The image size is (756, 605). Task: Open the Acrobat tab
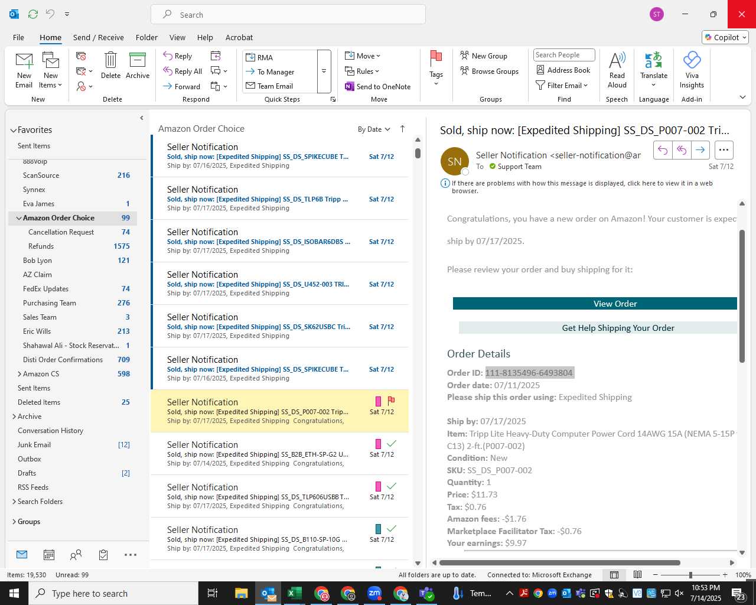pyautogui.click(x=239, y=37)
